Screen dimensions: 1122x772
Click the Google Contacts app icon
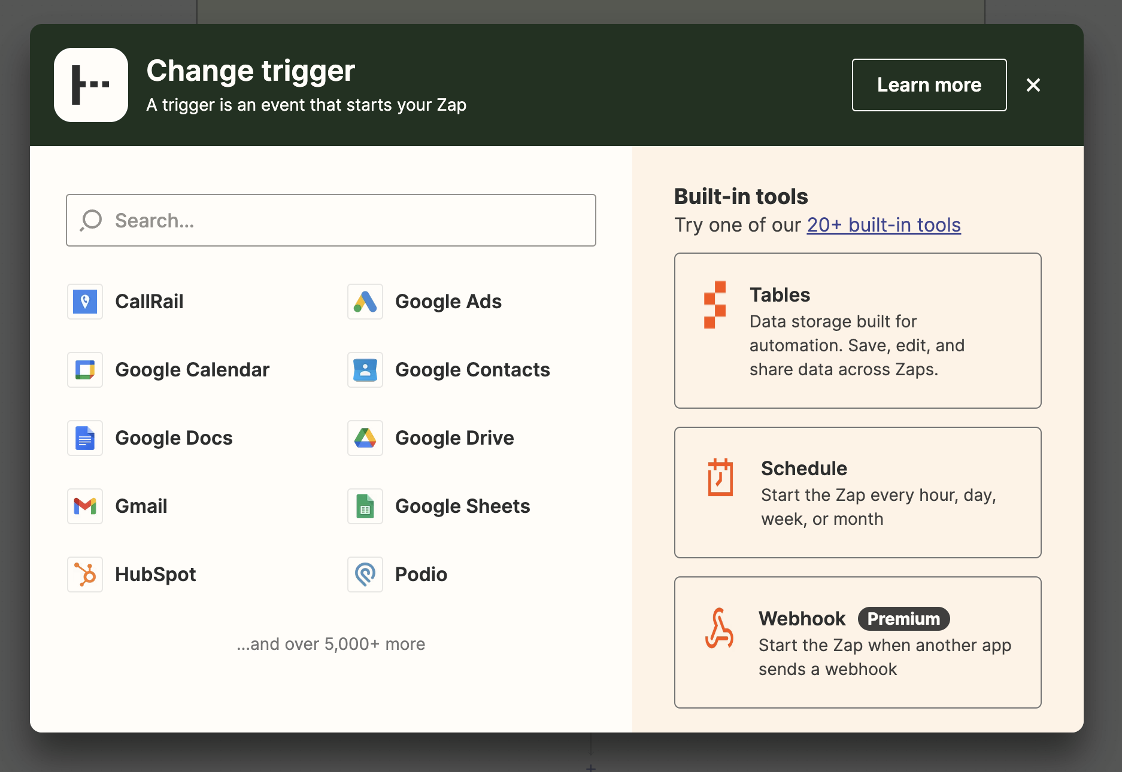point(365,370)
